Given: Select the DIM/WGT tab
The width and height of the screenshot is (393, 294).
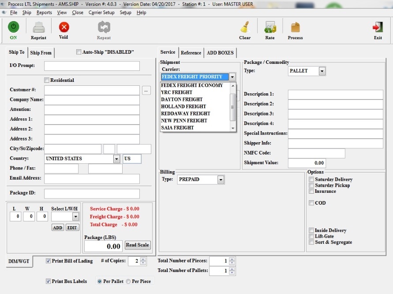Looking at the screenshot, I should coord(19,261).
